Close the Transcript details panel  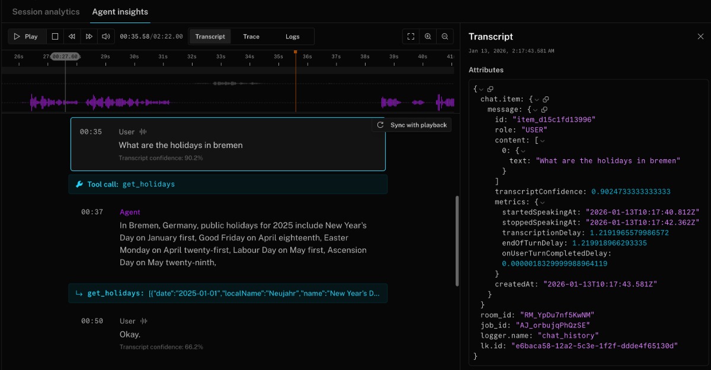pyautogui.click(x=700, y=37)
